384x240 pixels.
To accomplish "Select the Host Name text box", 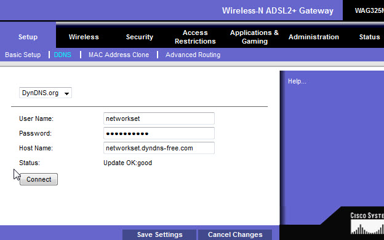I will (x=159, y=148).
